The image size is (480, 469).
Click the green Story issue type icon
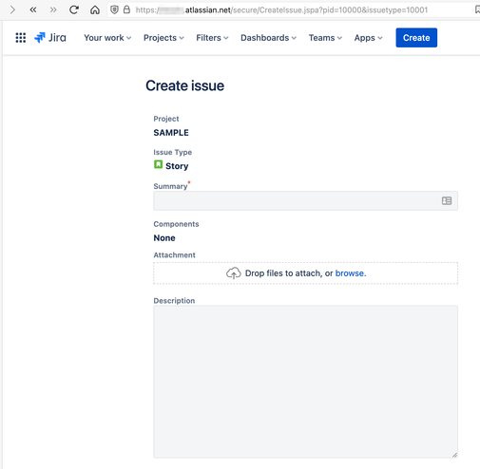pyautogui.click(x=158, y=164)
